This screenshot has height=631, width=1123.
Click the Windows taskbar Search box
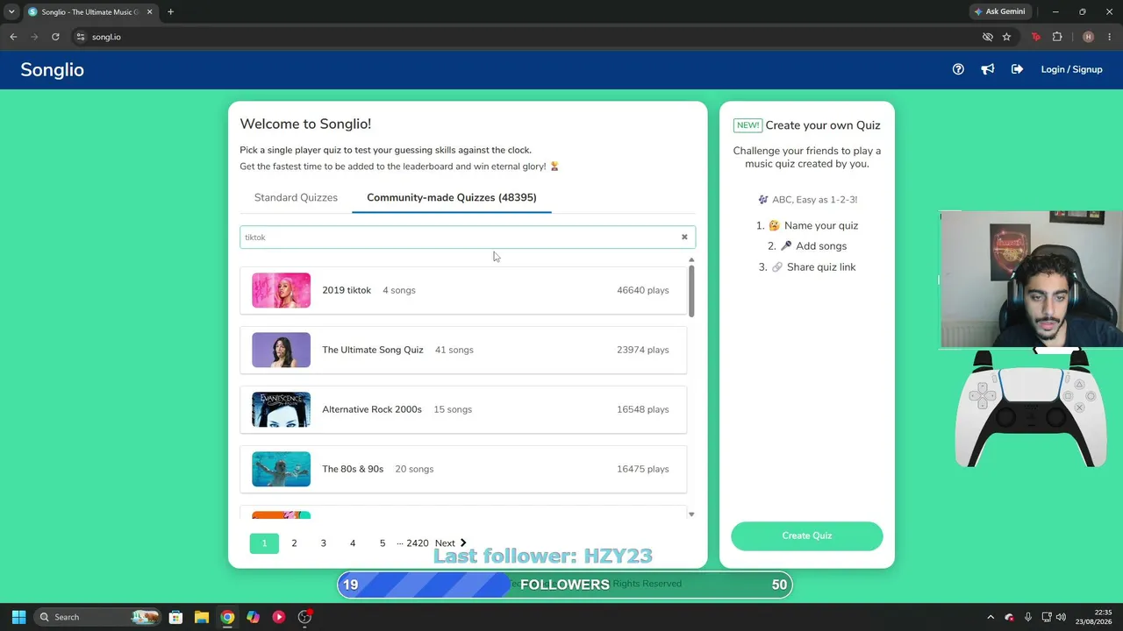coord(97,617)
